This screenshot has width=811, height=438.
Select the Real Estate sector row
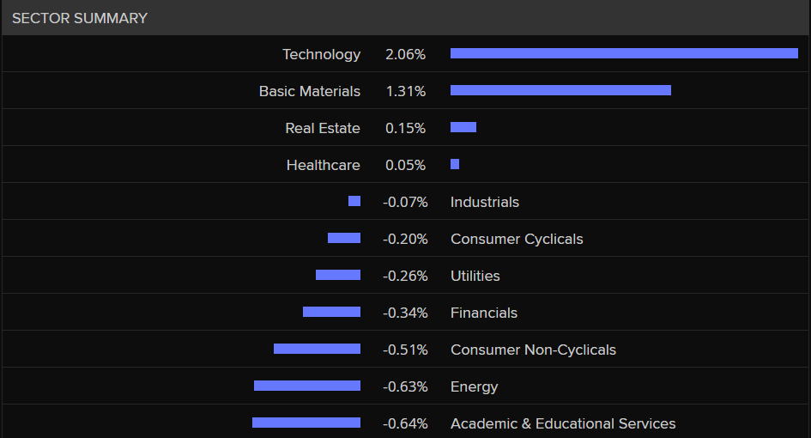322,128
